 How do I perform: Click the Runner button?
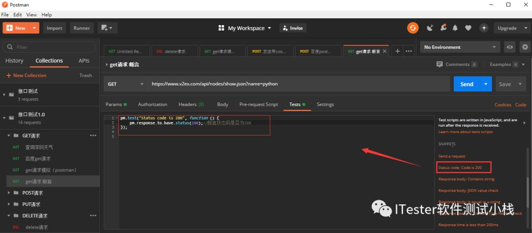pyautogui.click(x=82, y=28)
